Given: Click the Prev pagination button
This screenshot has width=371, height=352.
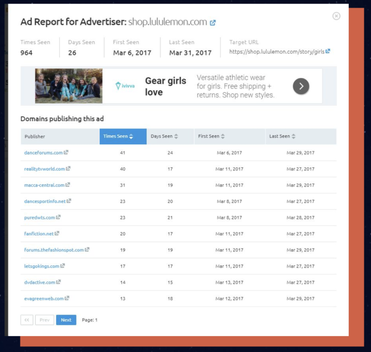Looking at the screenshot, I should tap(45, 320).
